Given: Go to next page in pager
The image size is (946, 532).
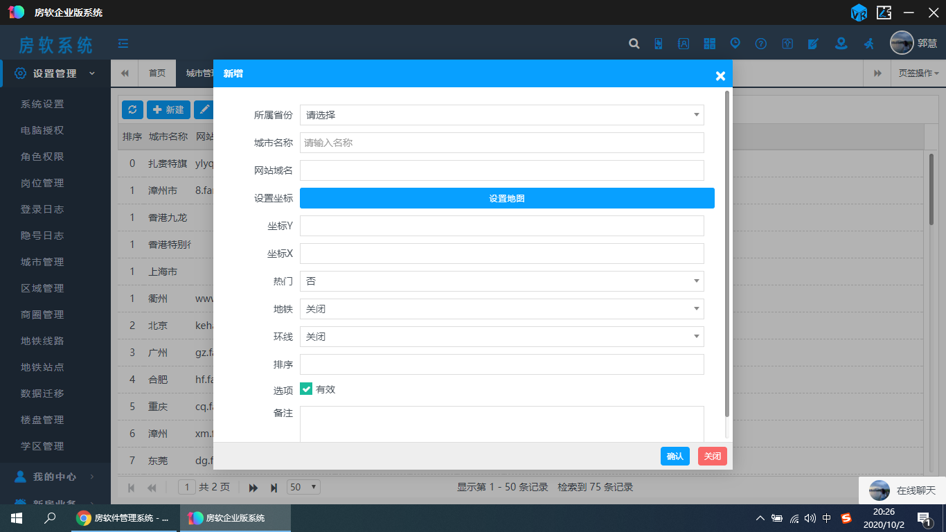Looking at the screenshot, I should coord(253,488).
